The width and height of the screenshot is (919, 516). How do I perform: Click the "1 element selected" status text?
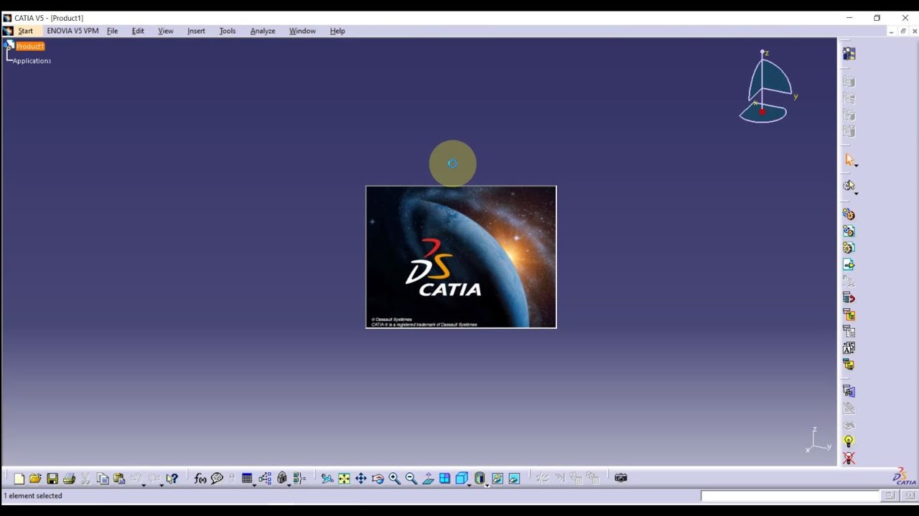[34, 496]
